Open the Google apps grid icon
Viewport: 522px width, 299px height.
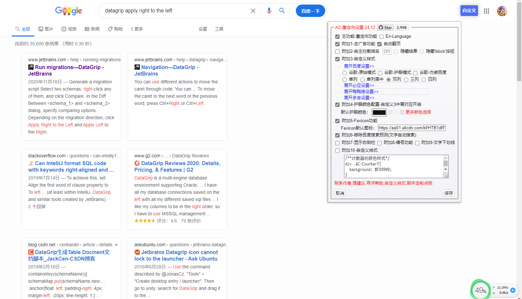coord(486,11)
